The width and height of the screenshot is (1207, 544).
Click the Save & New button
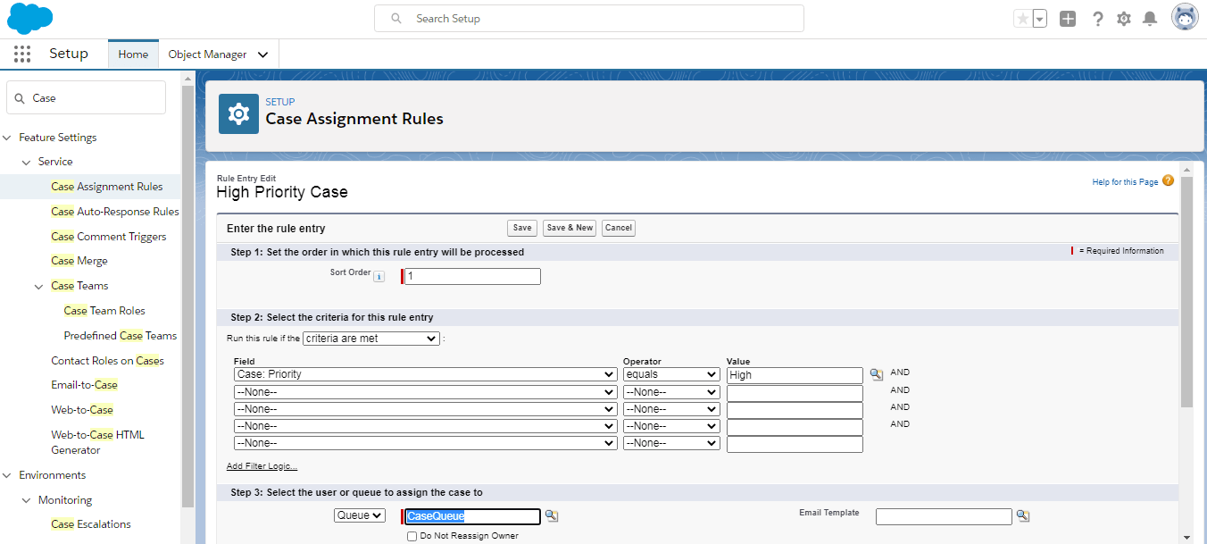click(570, 228)
